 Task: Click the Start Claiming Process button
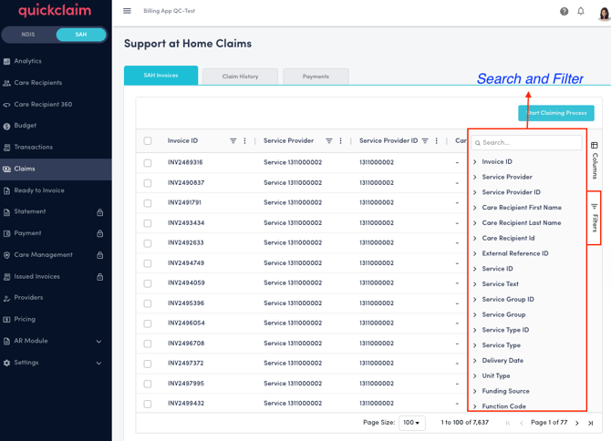(x=556, y=113)
